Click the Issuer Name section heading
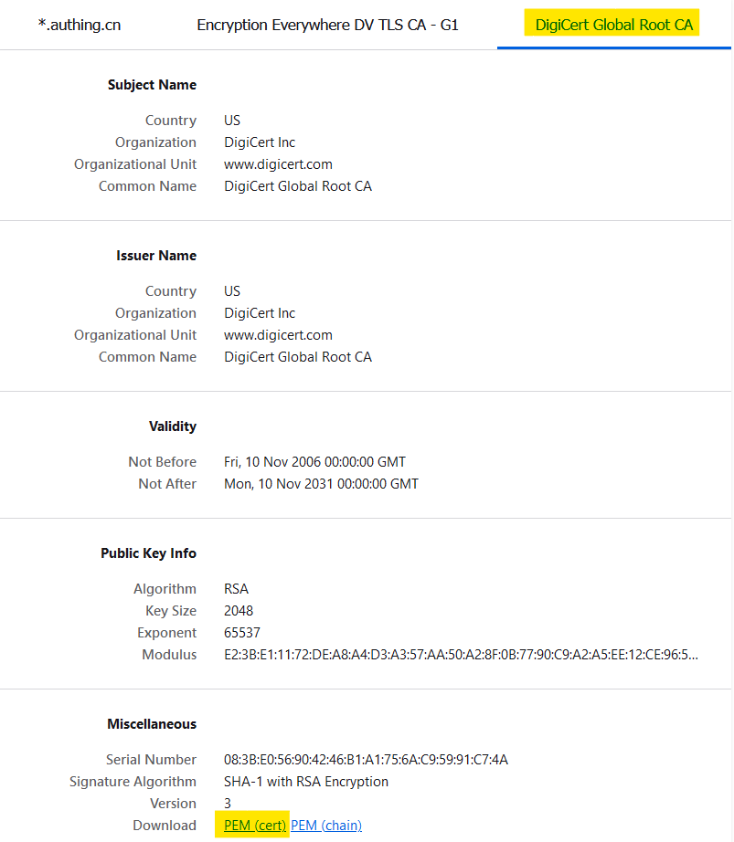This screenshot has height=842, width=734. [156, 256]
